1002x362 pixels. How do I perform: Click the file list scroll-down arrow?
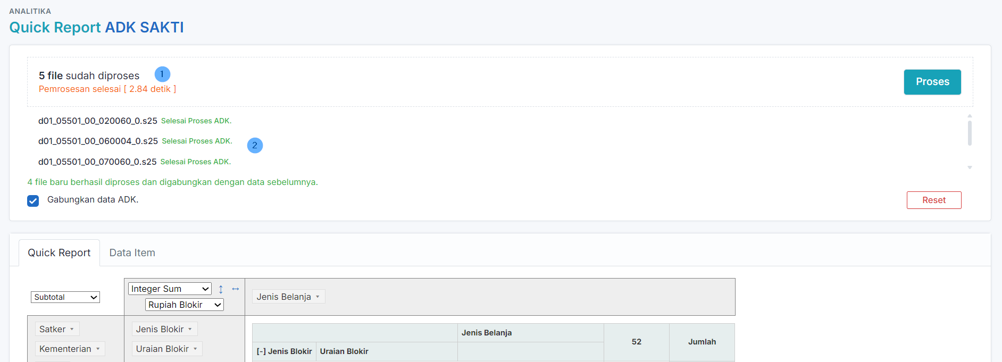(x=969, y=167)
